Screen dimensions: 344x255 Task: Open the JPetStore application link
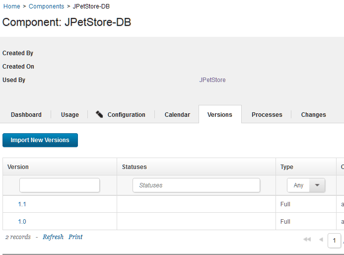(x=212, y=80)
